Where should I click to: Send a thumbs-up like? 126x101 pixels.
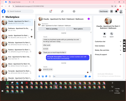tap(90, 76)
